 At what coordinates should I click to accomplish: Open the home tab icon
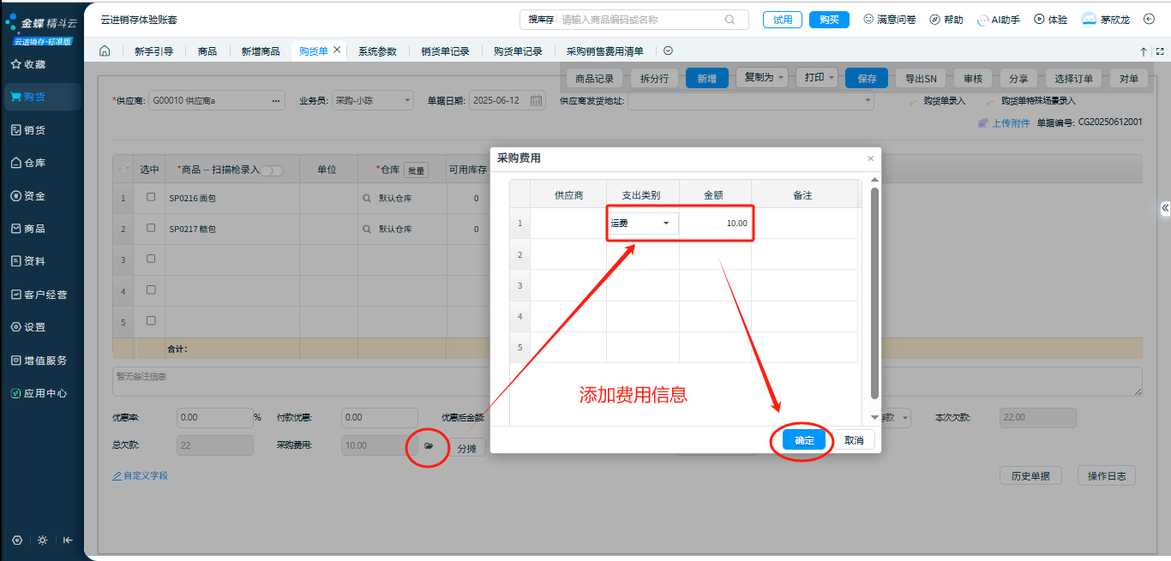click(105, 51)
